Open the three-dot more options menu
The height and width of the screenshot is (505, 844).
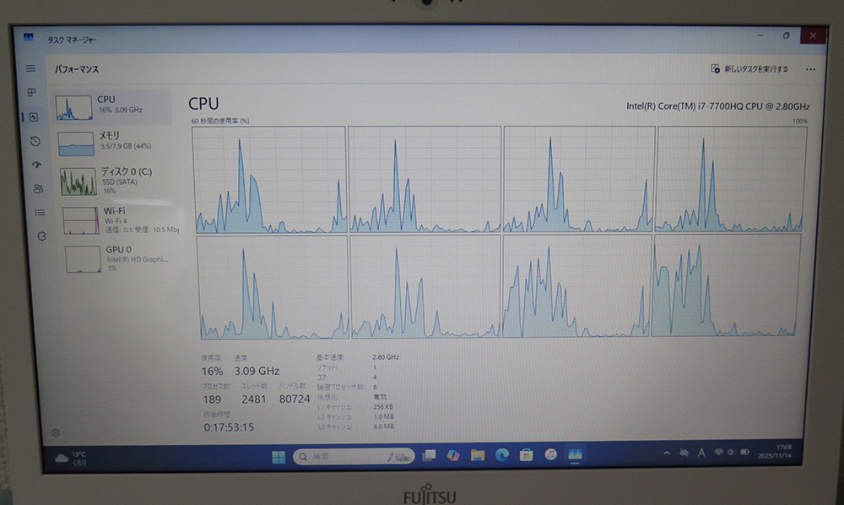coord(810,69)
